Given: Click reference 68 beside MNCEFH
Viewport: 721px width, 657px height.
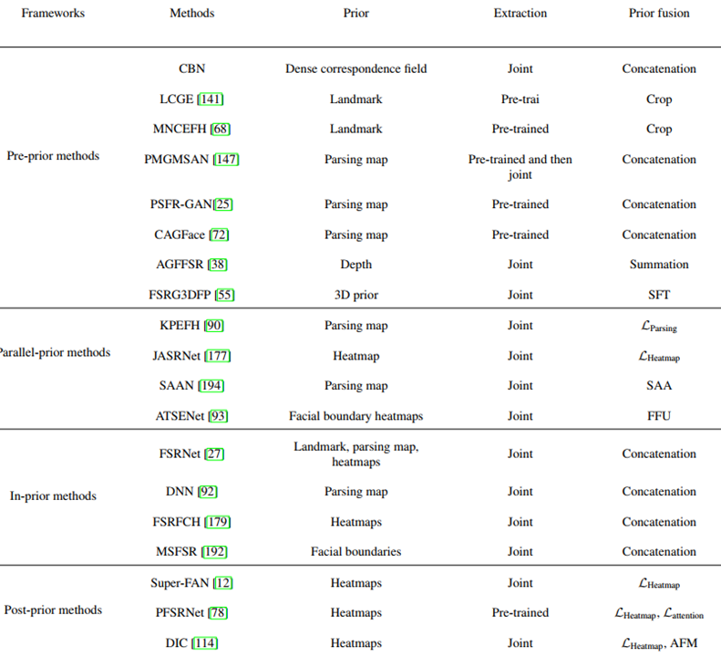Looking at the screenshot, I should click(220, 130).
